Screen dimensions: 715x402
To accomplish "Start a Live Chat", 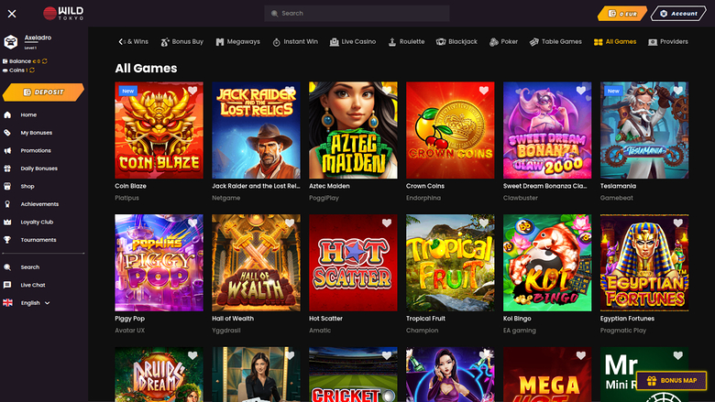I will tap(33, 285).
